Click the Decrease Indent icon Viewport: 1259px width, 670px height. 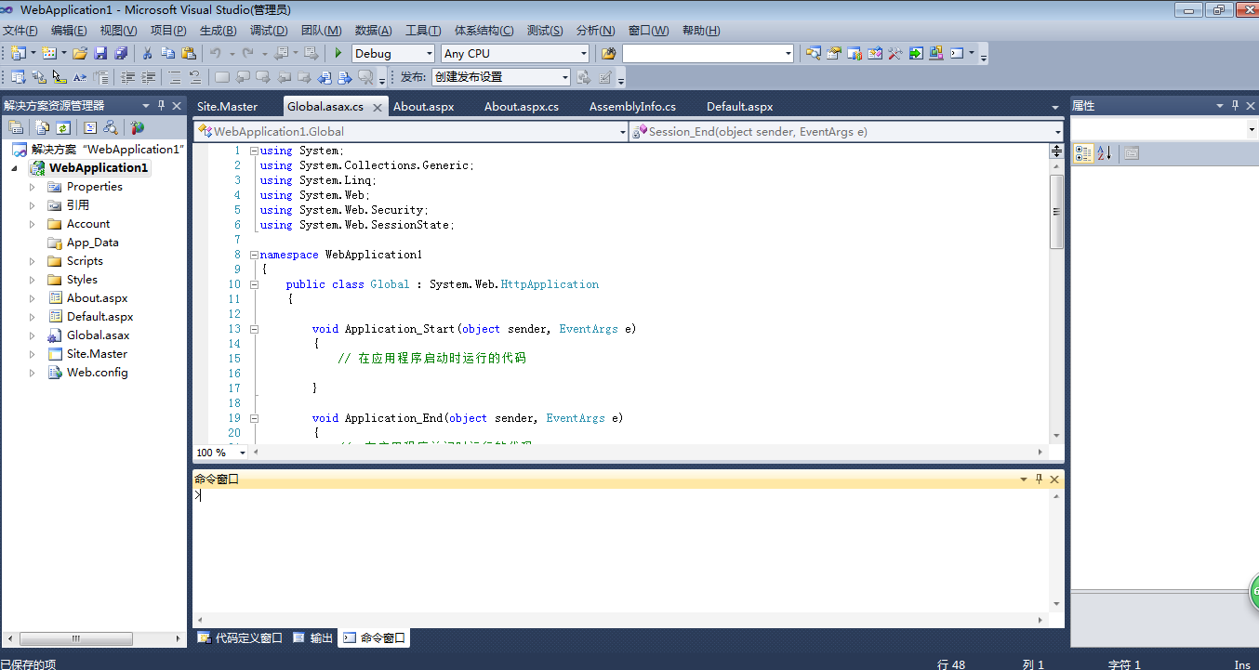click(126, 77)
